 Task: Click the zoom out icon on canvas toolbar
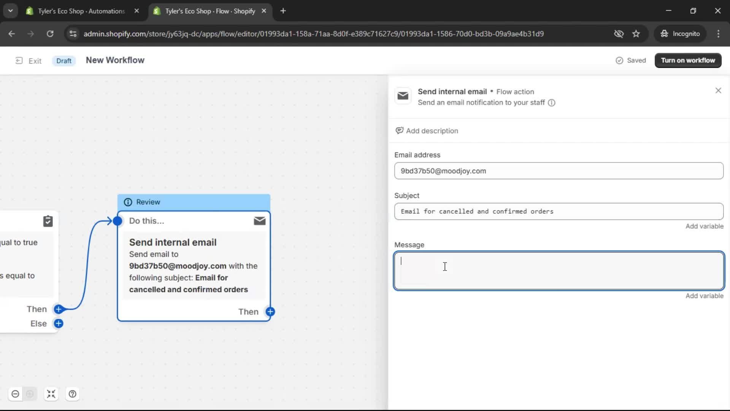tap(15, 394)
